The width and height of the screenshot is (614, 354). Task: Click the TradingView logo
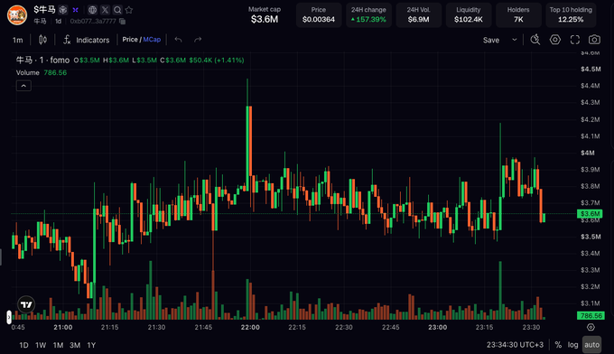pos(26,304)
